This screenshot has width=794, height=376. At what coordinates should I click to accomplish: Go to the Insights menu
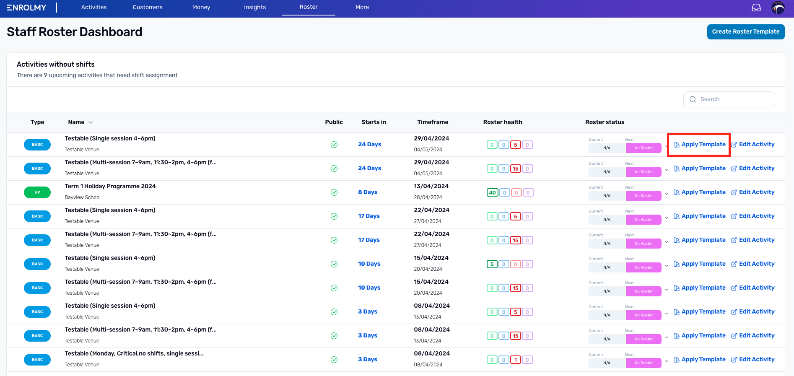(255, 7)
